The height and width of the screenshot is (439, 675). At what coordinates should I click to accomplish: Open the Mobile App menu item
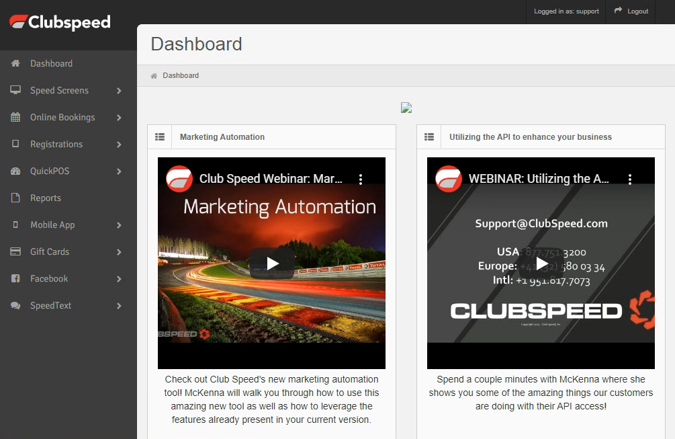click(x=69, y=225)
